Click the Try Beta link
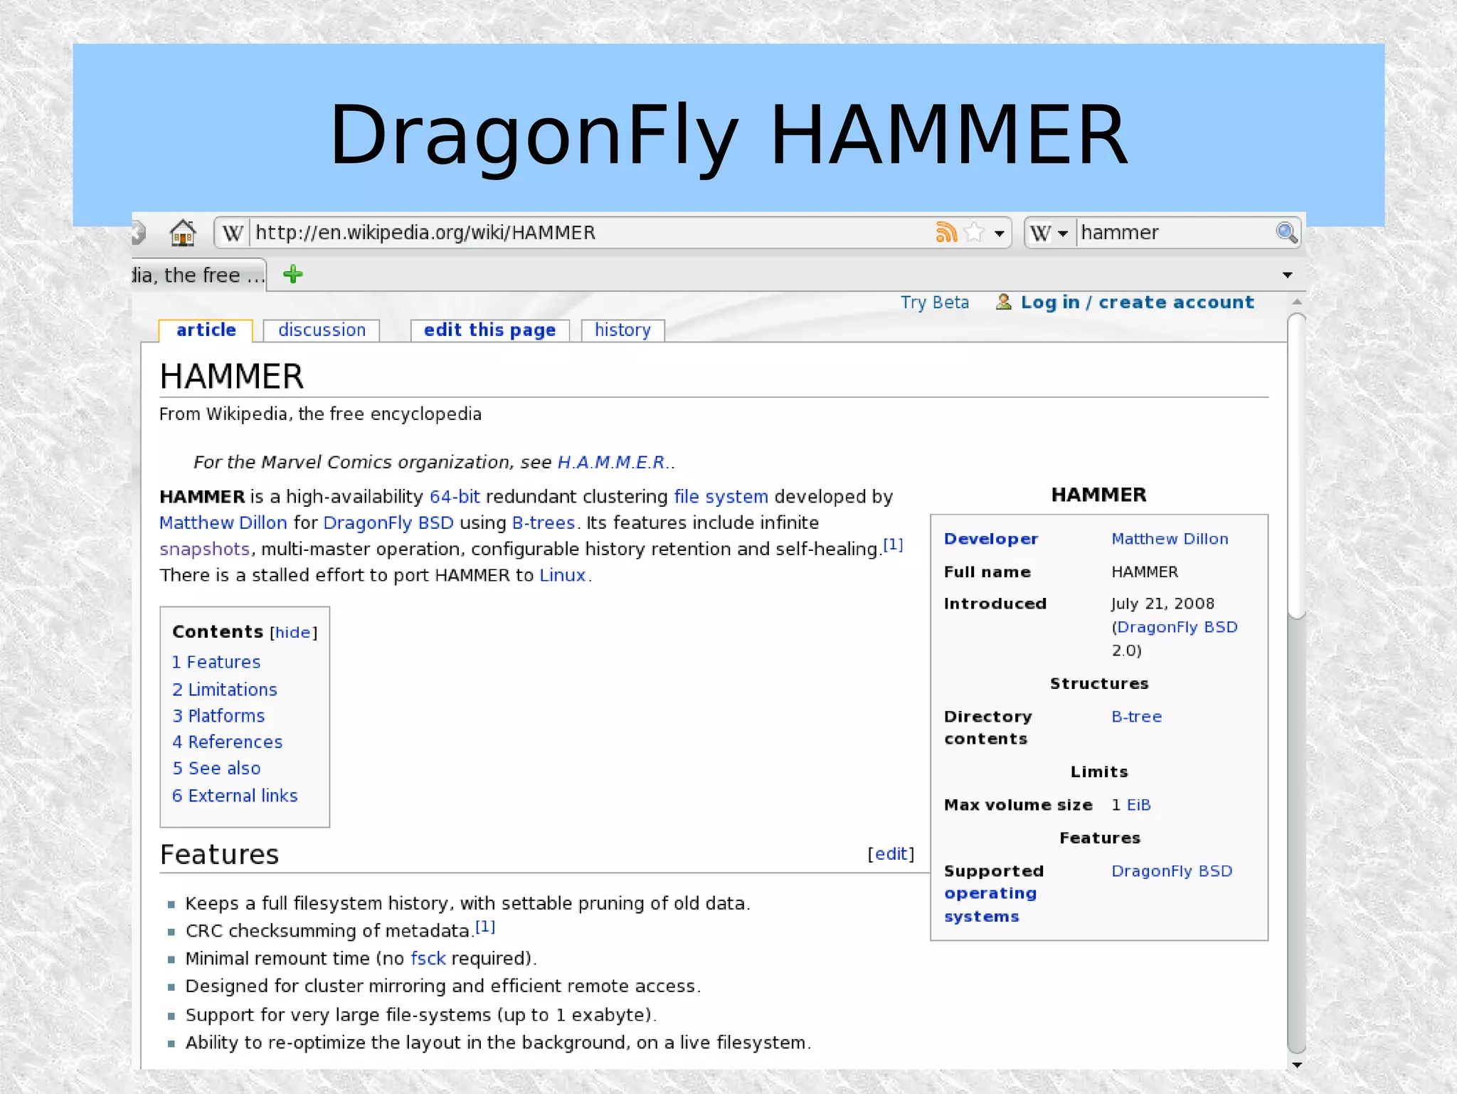The image size is (1457, 1094). (x=935, y=303)
